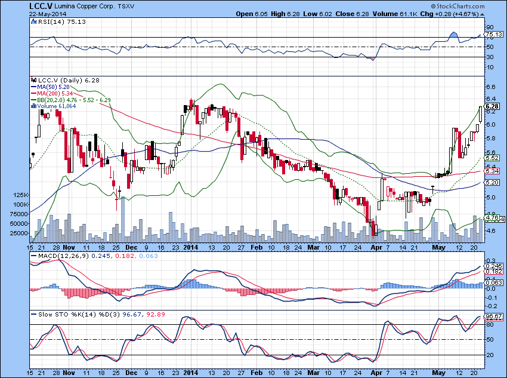Click the 90 level on RSI axis
This screenshot has width=507, height=378.
490,27
